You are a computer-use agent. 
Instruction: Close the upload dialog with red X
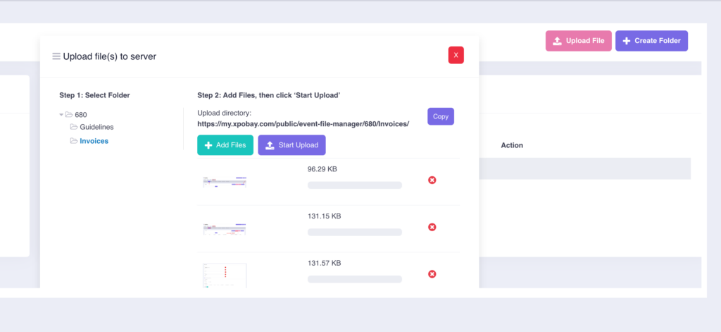[x=456, y=55]
